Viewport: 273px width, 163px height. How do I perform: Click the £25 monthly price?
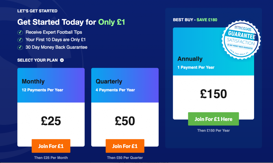[51, 121]
